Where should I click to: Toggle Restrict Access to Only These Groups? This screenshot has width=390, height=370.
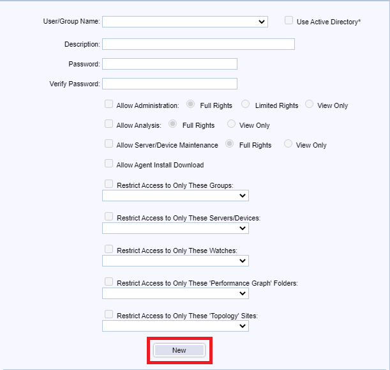pos(109,184)
